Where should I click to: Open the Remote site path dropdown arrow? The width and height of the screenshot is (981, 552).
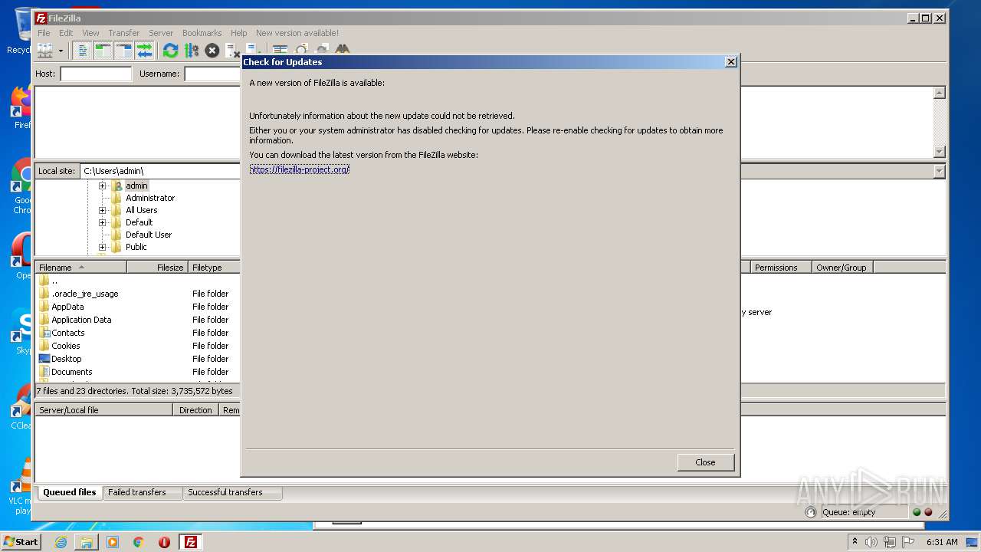pyautogui.click(x=940, y=171)
